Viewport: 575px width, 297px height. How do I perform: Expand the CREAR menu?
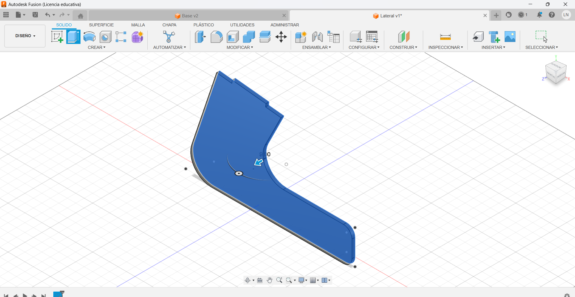tap(96, 47)
